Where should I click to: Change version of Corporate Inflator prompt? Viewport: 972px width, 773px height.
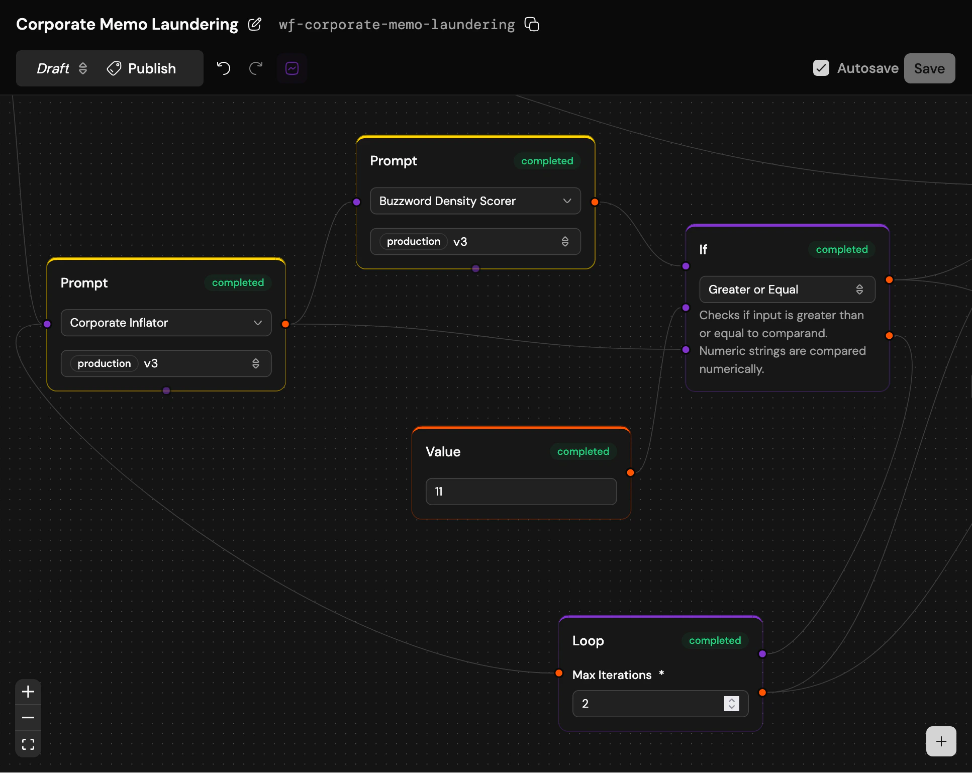tap(166, 363)
